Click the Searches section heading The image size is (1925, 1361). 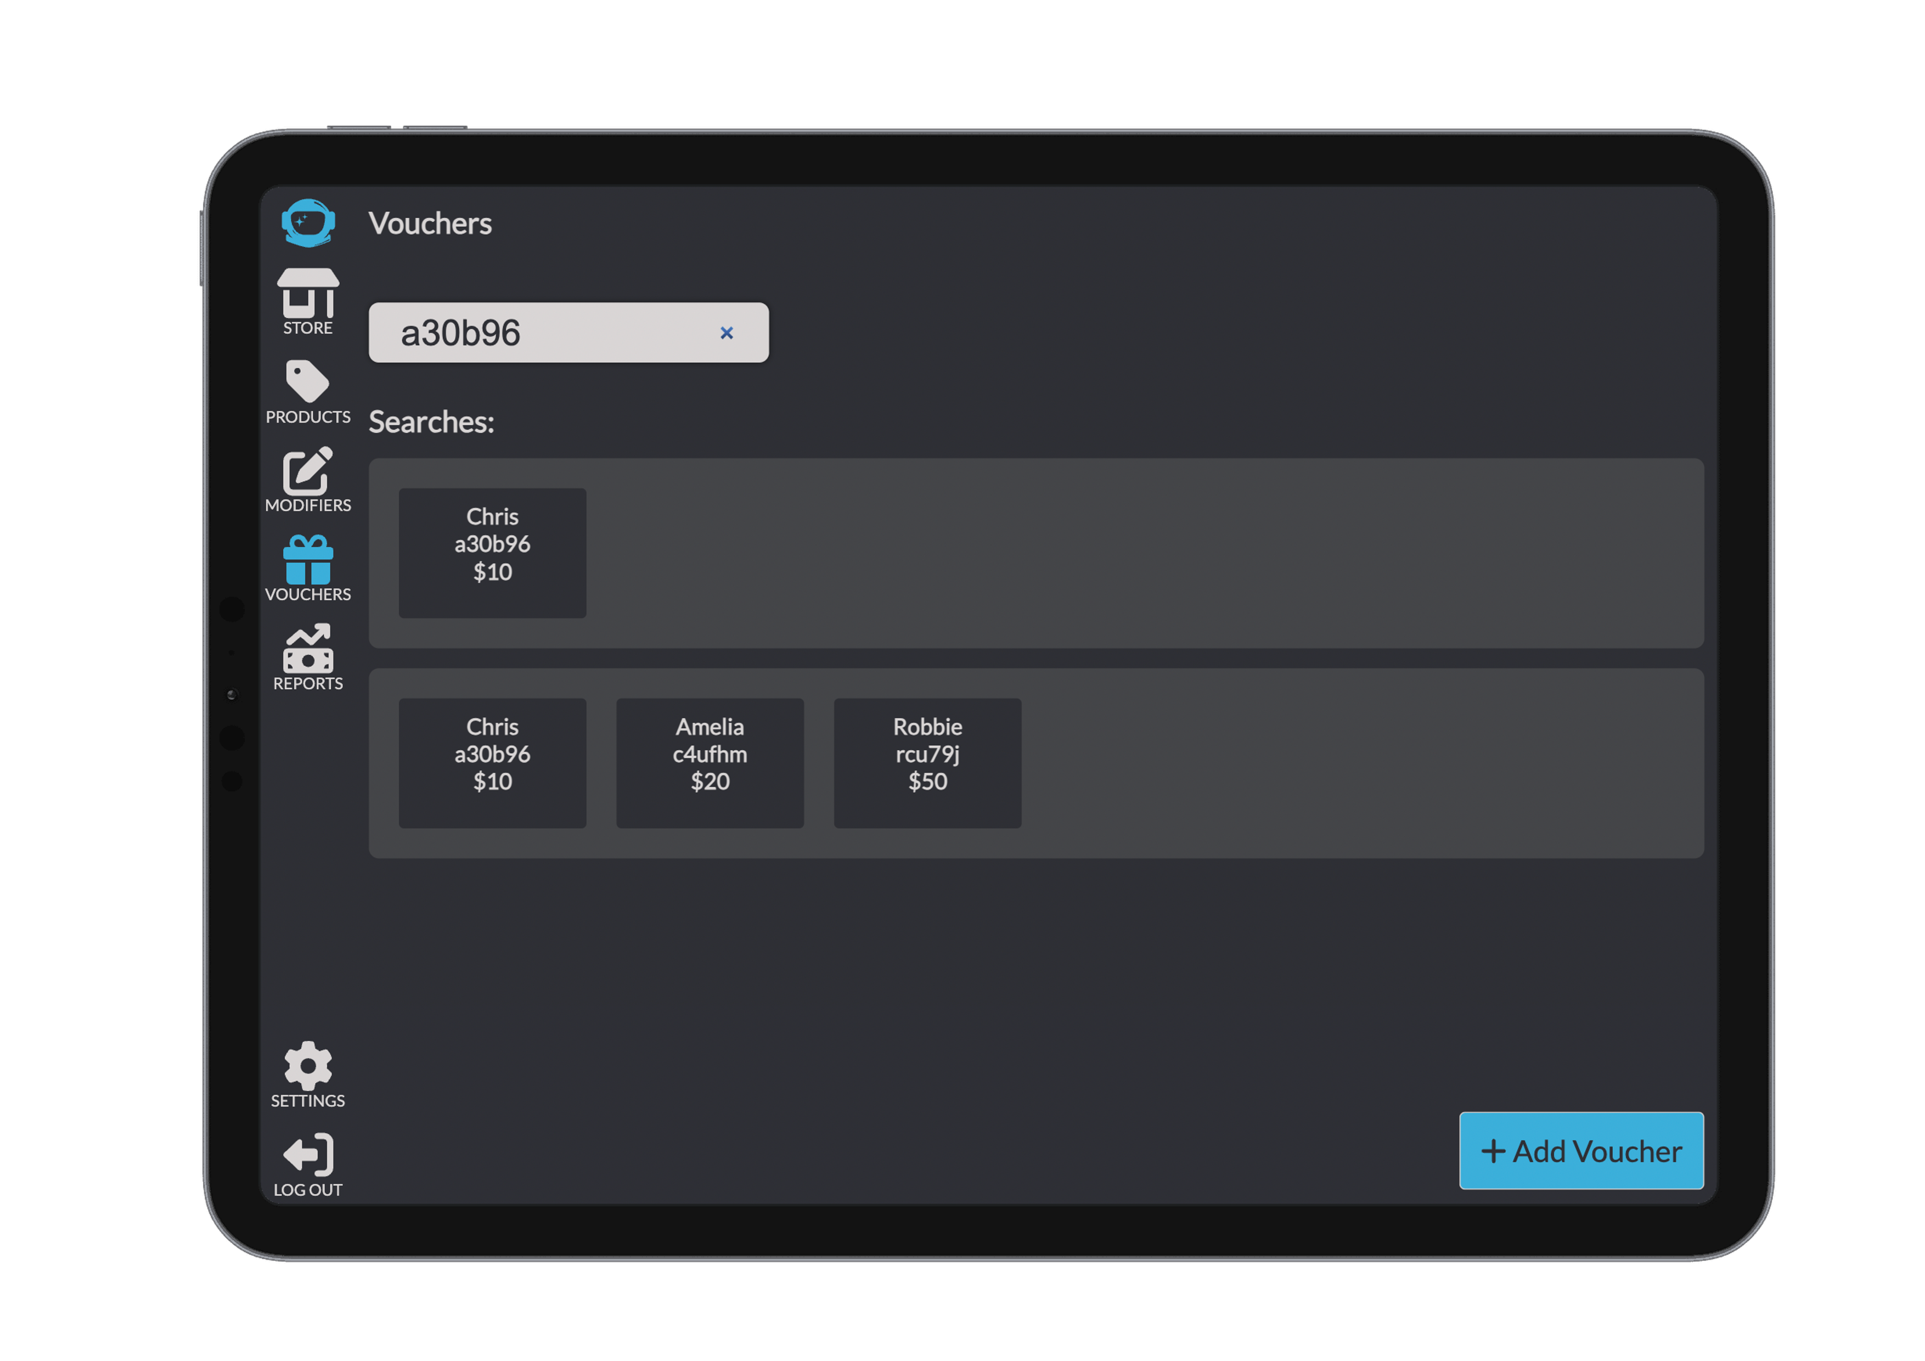click(x=431, y=422)
